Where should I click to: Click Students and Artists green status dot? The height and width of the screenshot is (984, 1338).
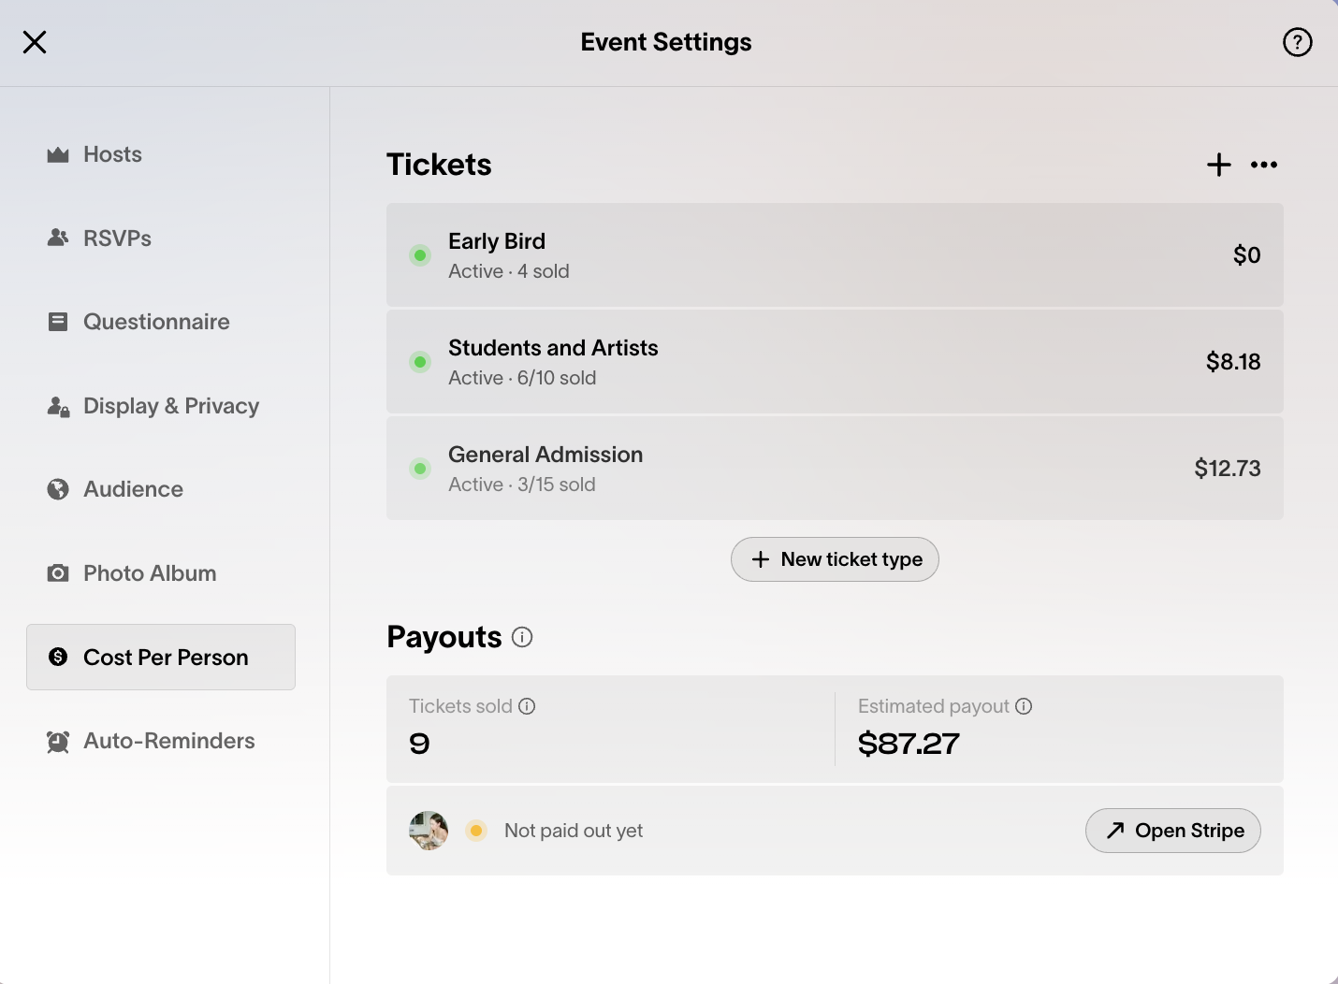coord(420,362)
